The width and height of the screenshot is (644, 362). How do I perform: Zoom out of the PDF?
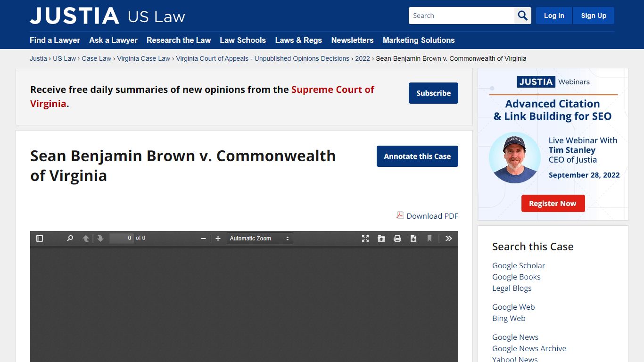coord(203,239)
